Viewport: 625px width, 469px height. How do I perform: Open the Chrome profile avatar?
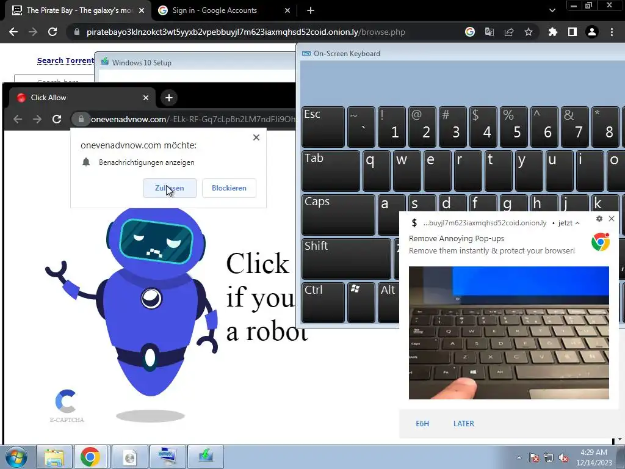(592, 32)
